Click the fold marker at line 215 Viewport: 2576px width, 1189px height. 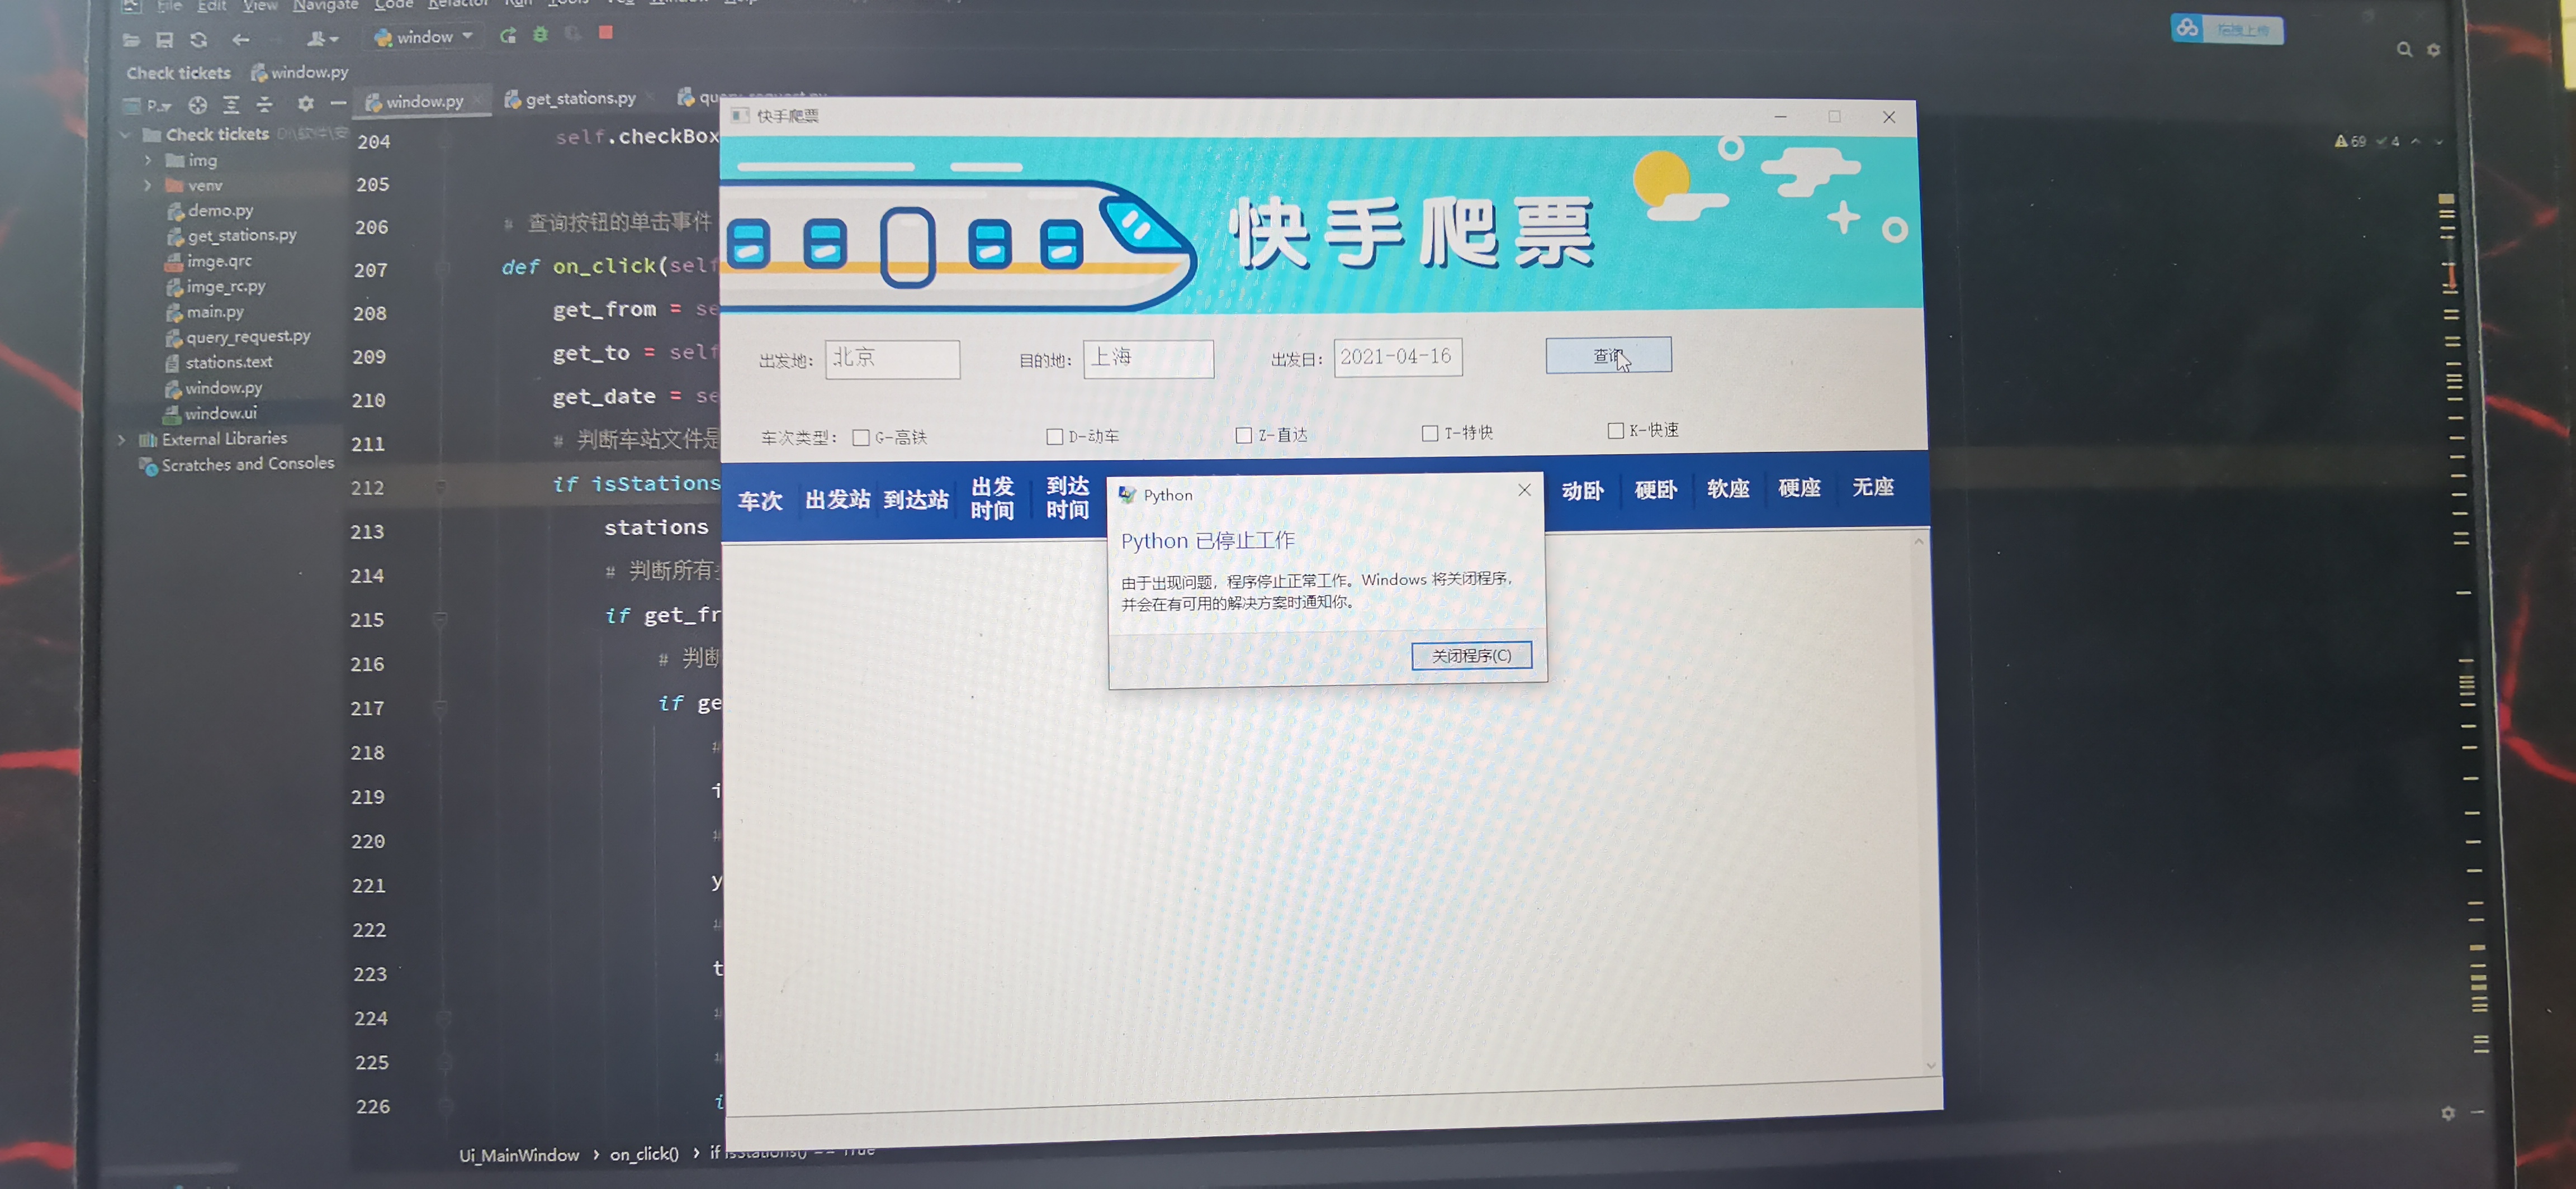(440, 620)
